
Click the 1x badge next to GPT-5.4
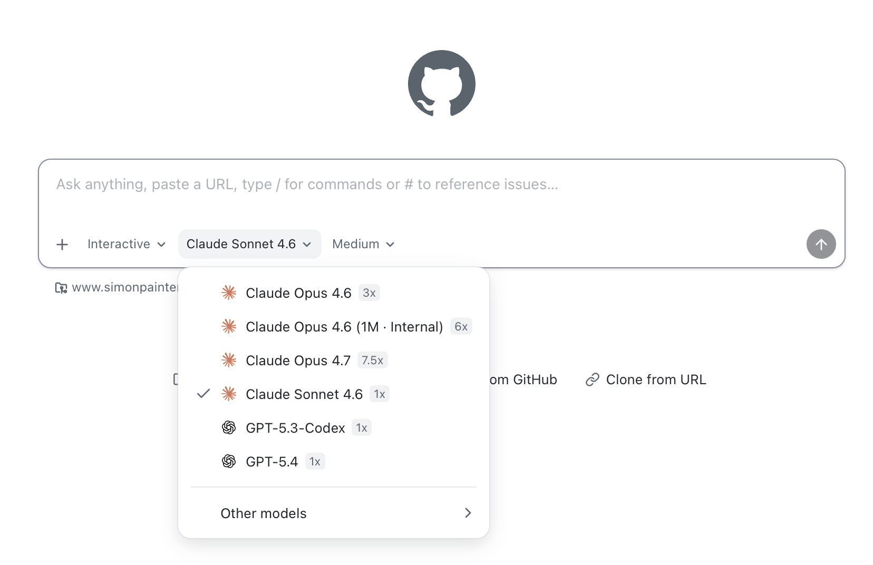tap(315, 461)
